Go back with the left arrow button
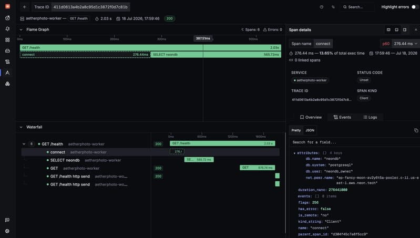Viewport: 420px width, 238px height. click(x=25, y=7)
